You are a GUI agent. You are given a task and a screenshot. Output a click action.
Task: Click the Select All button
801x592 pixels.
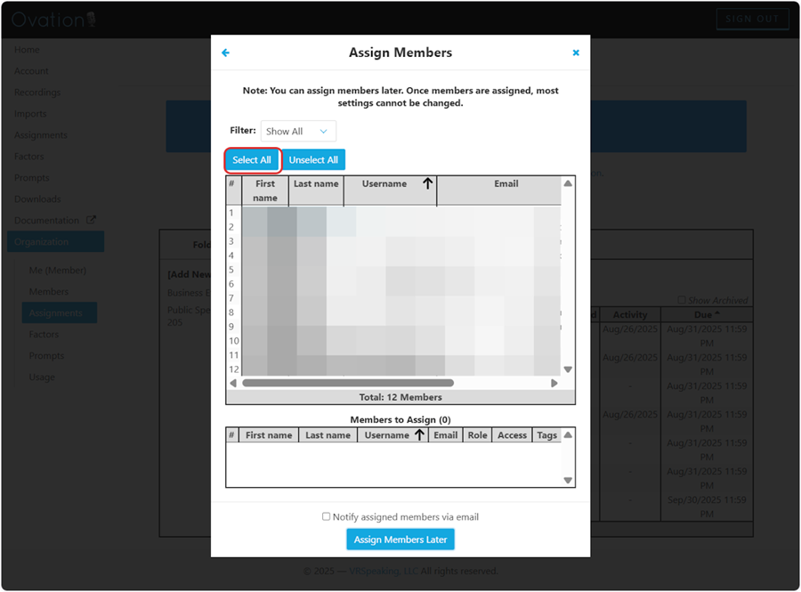pyautogui.click(x=252, y=160)
